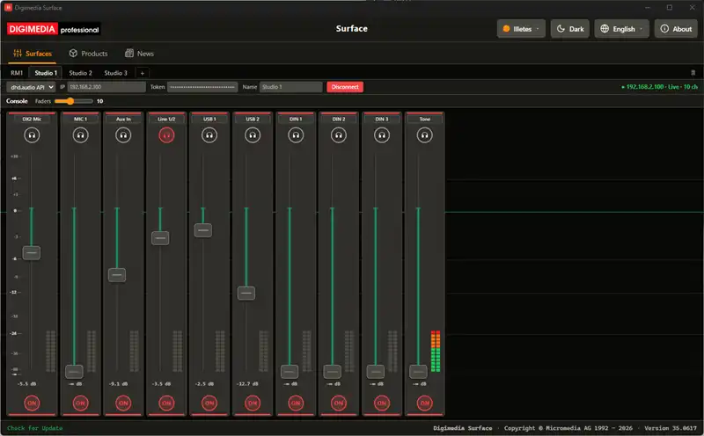704x436 pixels.
Task: Add a new surface with plus tab
Action: click(142, 73)
